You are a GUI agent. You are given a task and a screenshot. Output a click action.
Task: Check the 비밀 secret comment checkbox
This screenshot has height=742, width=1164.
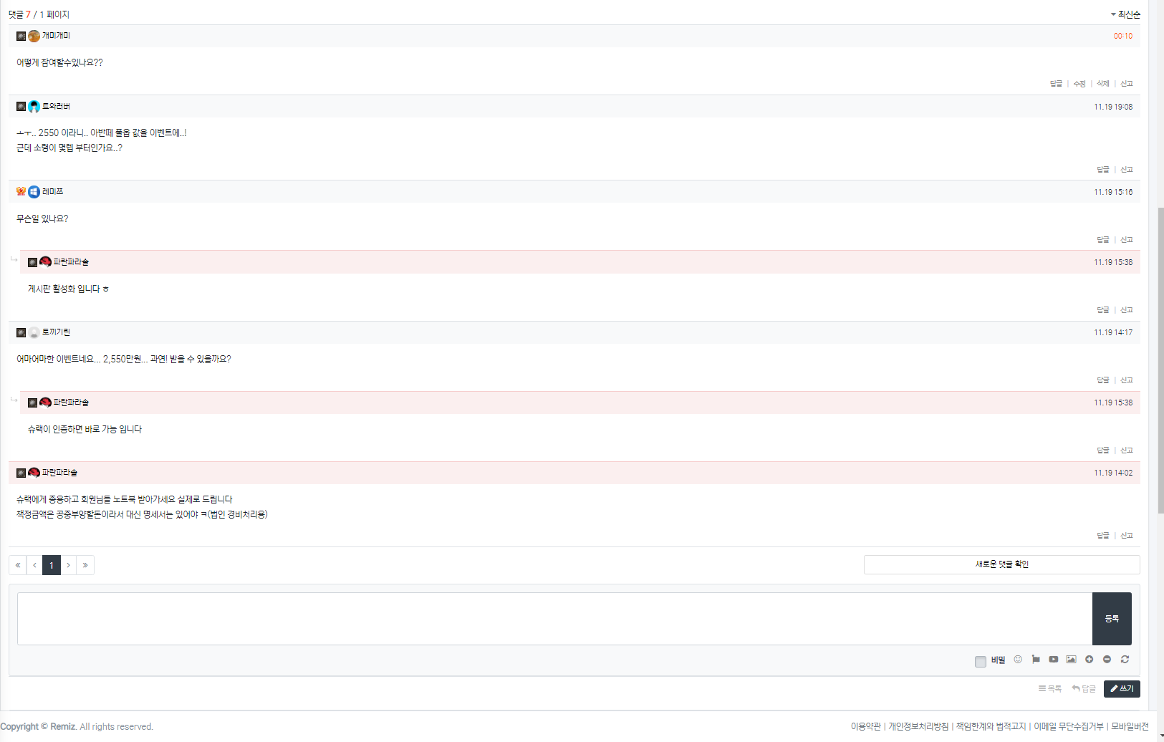coord(981,661)
